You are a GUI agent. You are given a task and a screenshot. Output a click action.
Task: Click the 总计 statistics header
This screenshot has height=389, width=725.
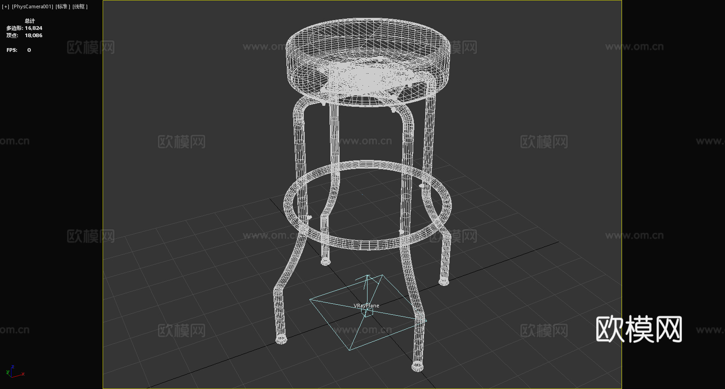30,21
